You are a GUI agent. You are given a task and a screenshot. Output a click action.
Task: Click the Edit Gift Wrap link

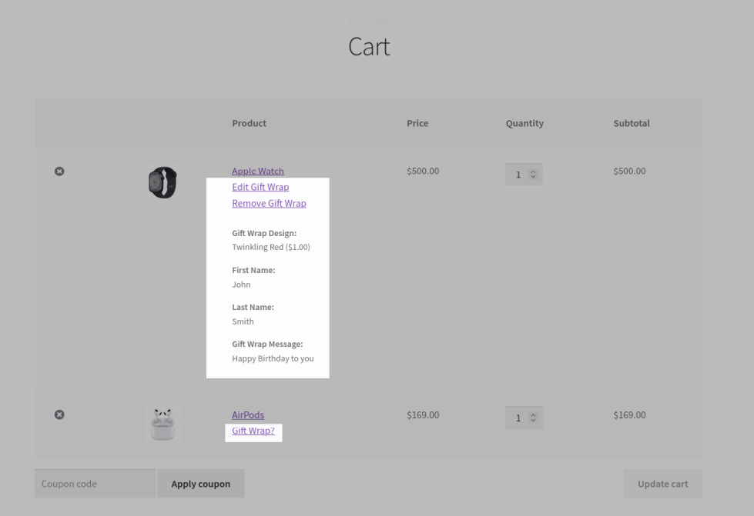(260, 187)
